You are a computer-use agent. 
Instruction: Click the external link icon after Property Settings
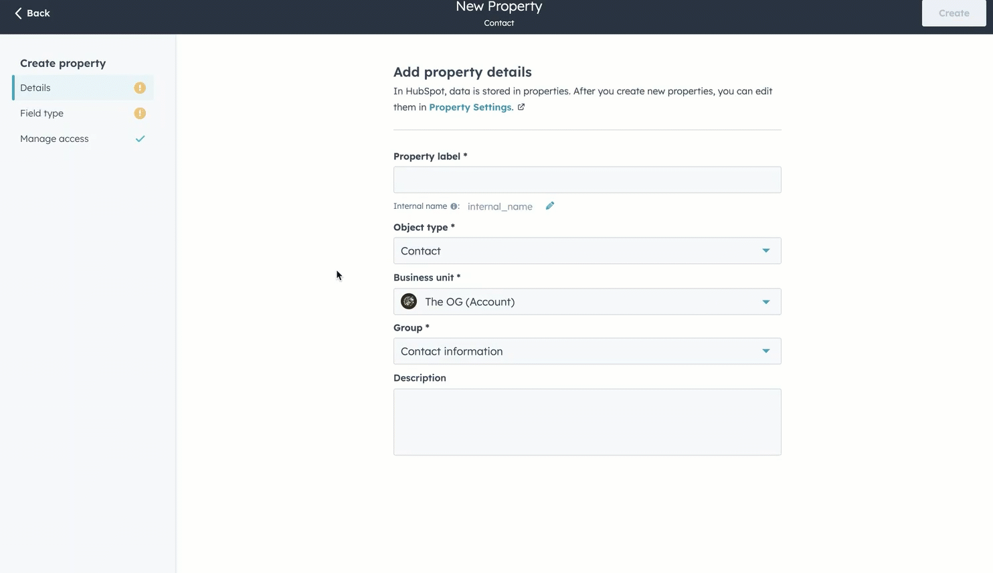point(521,106)
